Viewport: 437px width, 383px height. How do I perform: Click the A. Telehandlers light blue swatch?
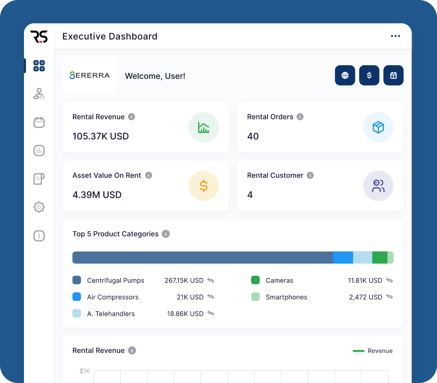click(x=77, y=313)
